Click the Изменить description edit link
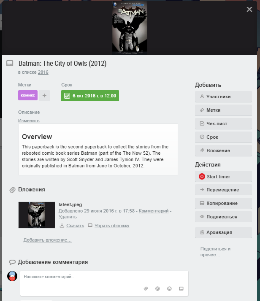The height and width of the screenshot is (301, 260). (x=29, y=121)
